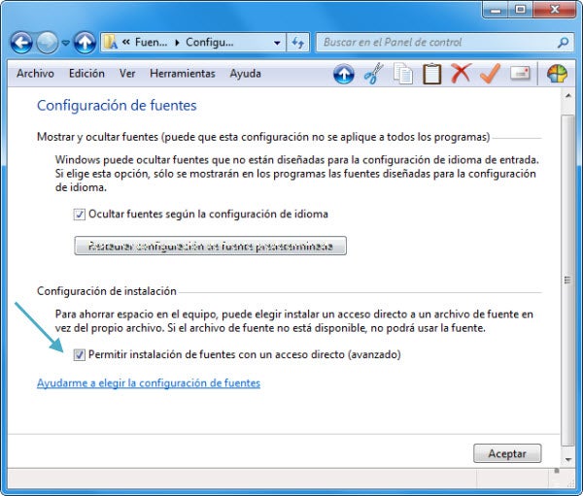
Task: Click the scissors Cut icon
Action: click(x=373, y=74)
